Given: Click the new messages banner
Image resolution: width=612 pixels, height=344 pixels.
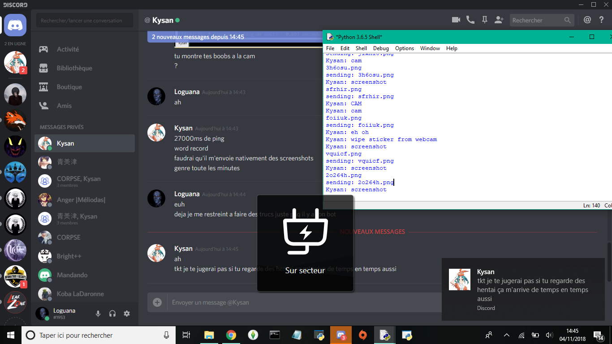Looking at the screenshot, I should (x=235, y=37).
